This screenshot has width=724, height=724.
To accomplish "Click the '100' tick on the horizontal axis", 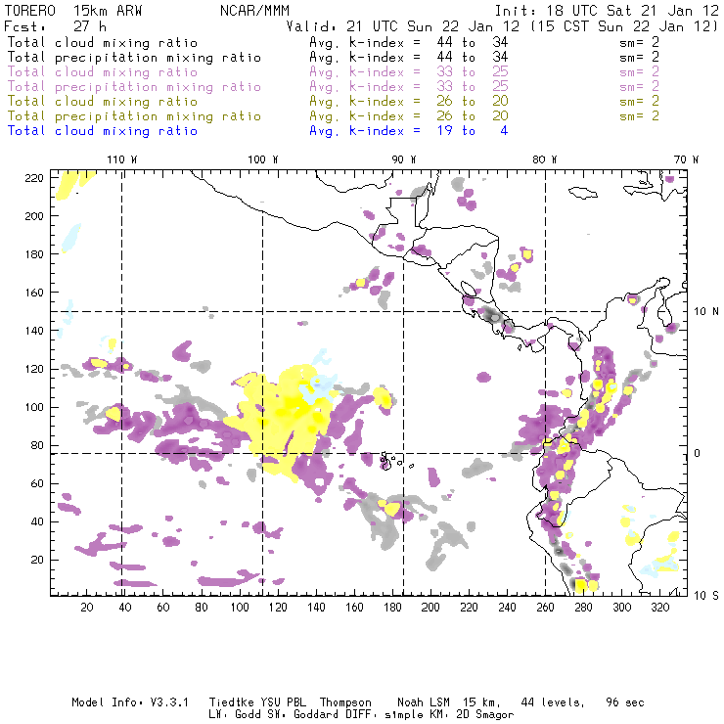I will pos(240,608).
